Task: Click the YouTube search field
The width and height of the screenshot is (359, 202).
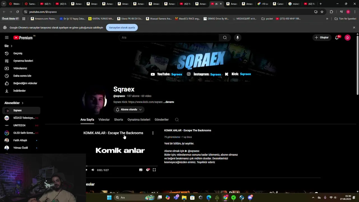Action: pos(169,38)
